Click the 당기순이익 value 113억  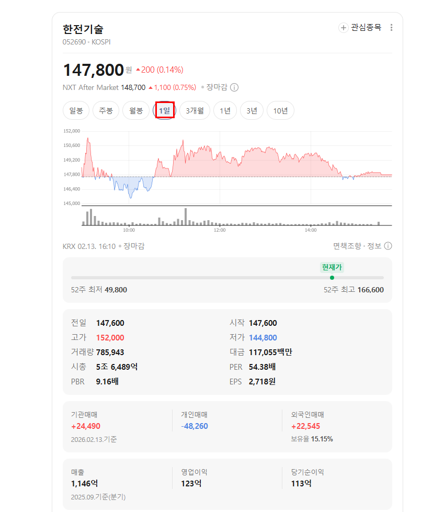(301, 484)
